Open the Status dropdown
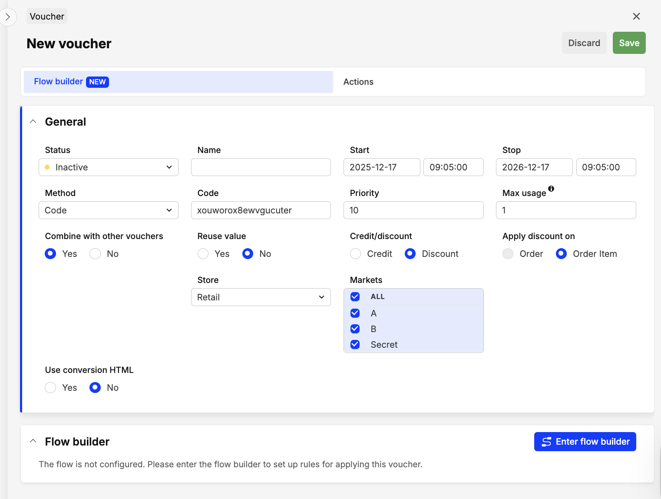This screenshot has width=661, height=499. coord(109,167)
